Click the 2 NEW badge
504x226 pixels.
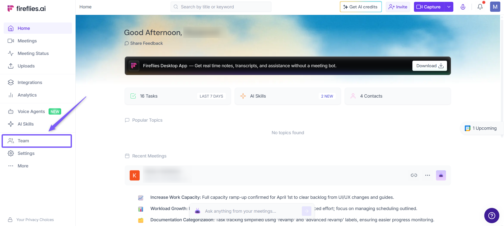327,96
